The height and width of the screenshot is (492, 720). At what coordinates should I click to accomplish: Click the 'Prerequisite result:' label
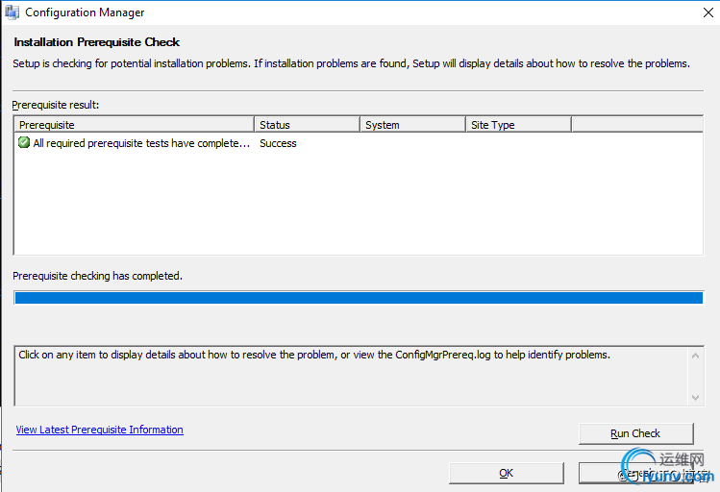click(56, 105)
